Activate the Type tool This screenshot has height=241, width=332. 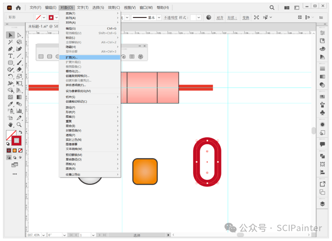10,56
